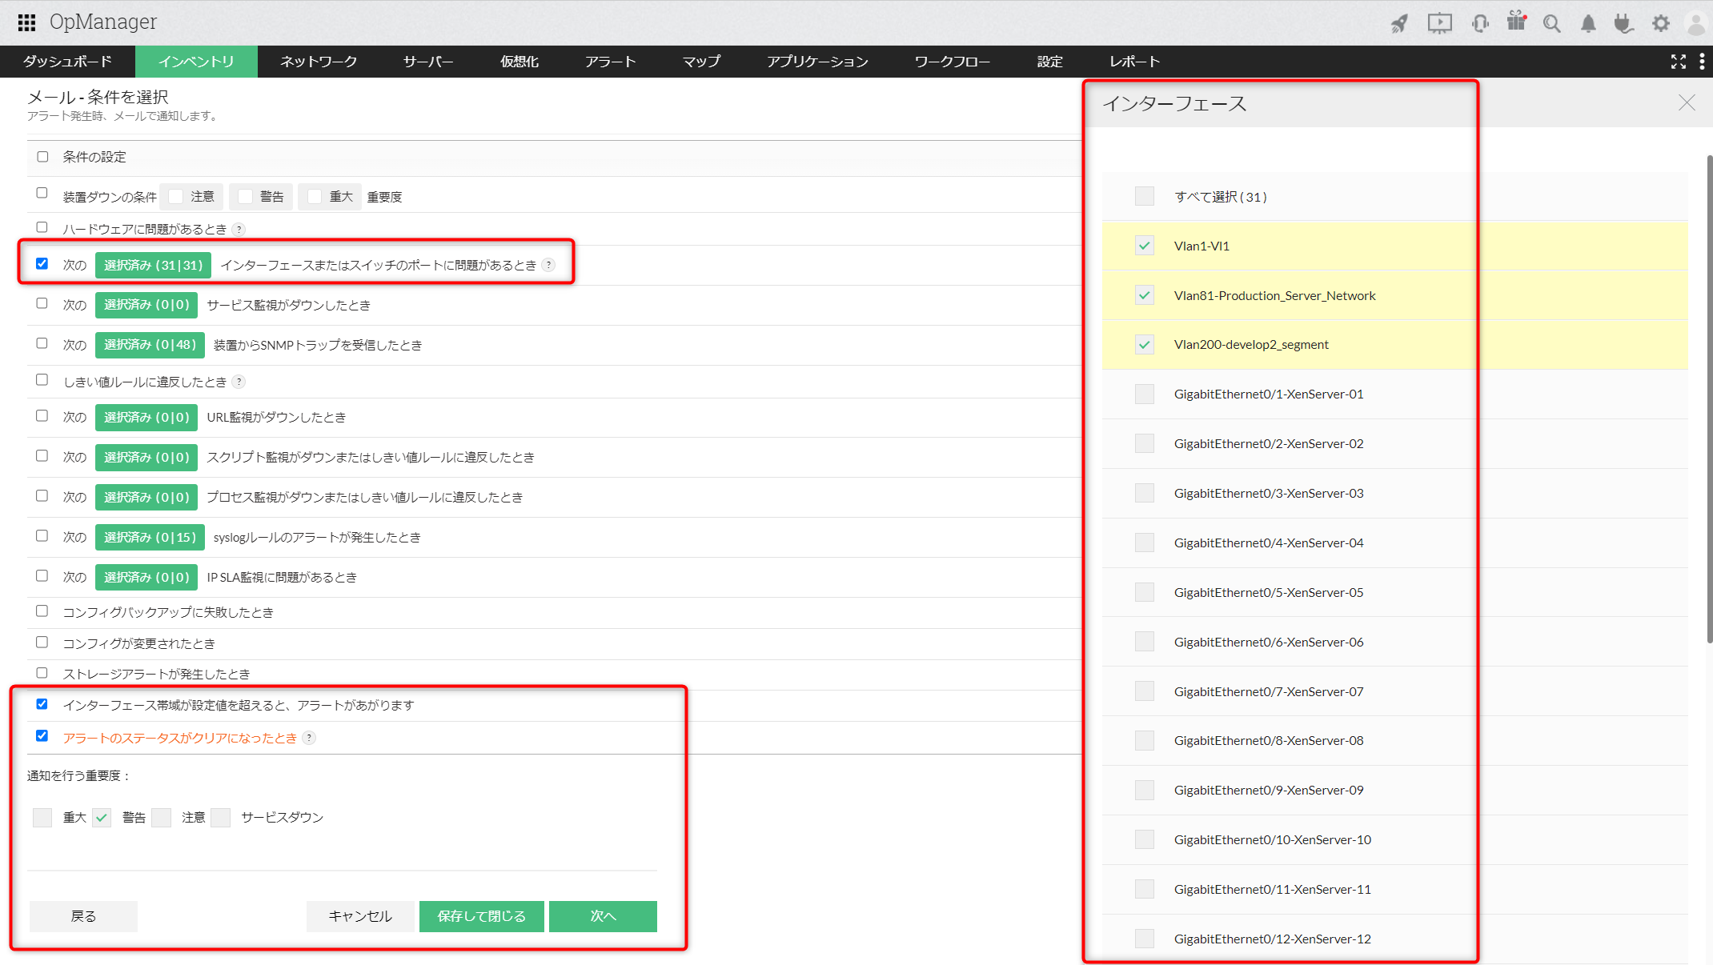Open the 選択済み (0|48) SNMP trap selector
Image resolution: width=1713 pixels, height=965 pixels.
point(150,345)
